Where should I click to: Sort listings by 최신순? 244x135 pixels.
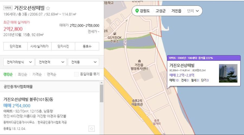[23, 74]
